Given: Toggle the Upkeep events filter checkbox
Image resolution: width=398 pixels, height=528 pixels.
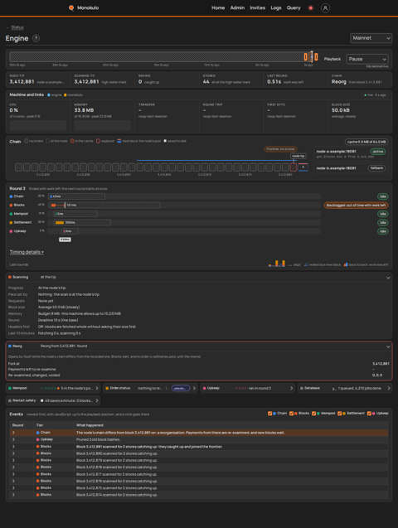Looking at the screenshot, I should [x=369, y=414].
